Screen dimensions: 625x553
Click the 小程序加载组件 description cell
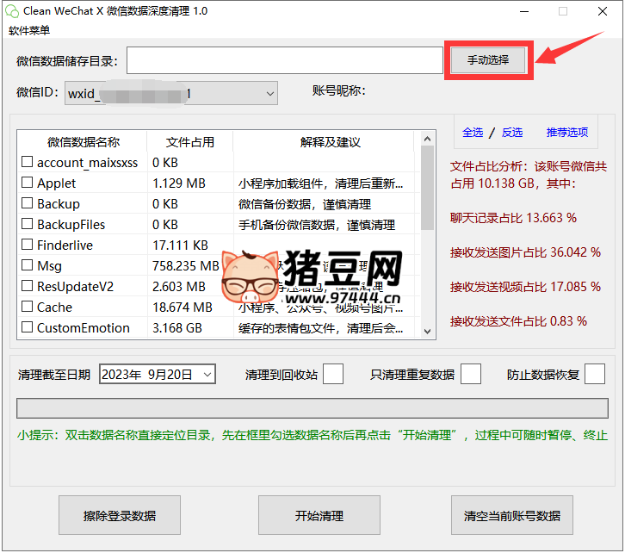click(x=321, y=183)
